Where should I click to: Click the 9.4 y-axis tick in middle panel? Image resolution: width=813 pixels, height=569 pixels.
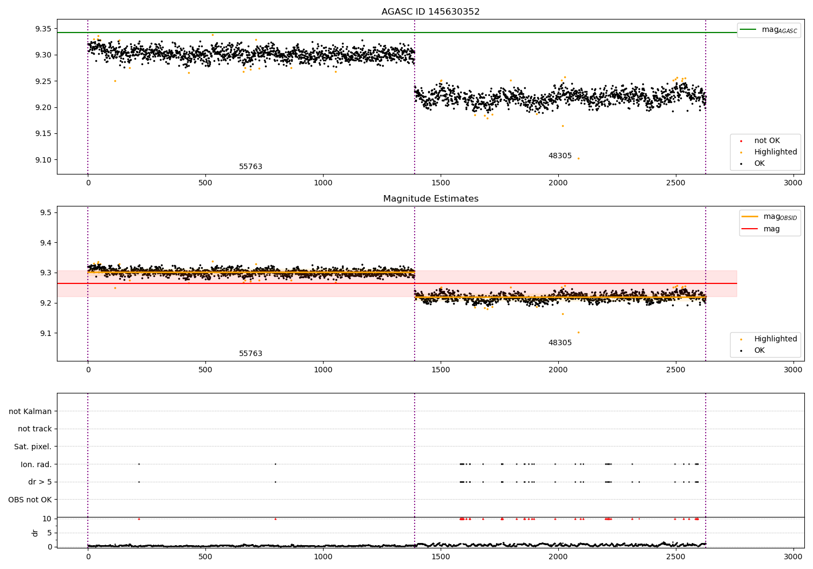coord(46,243)
